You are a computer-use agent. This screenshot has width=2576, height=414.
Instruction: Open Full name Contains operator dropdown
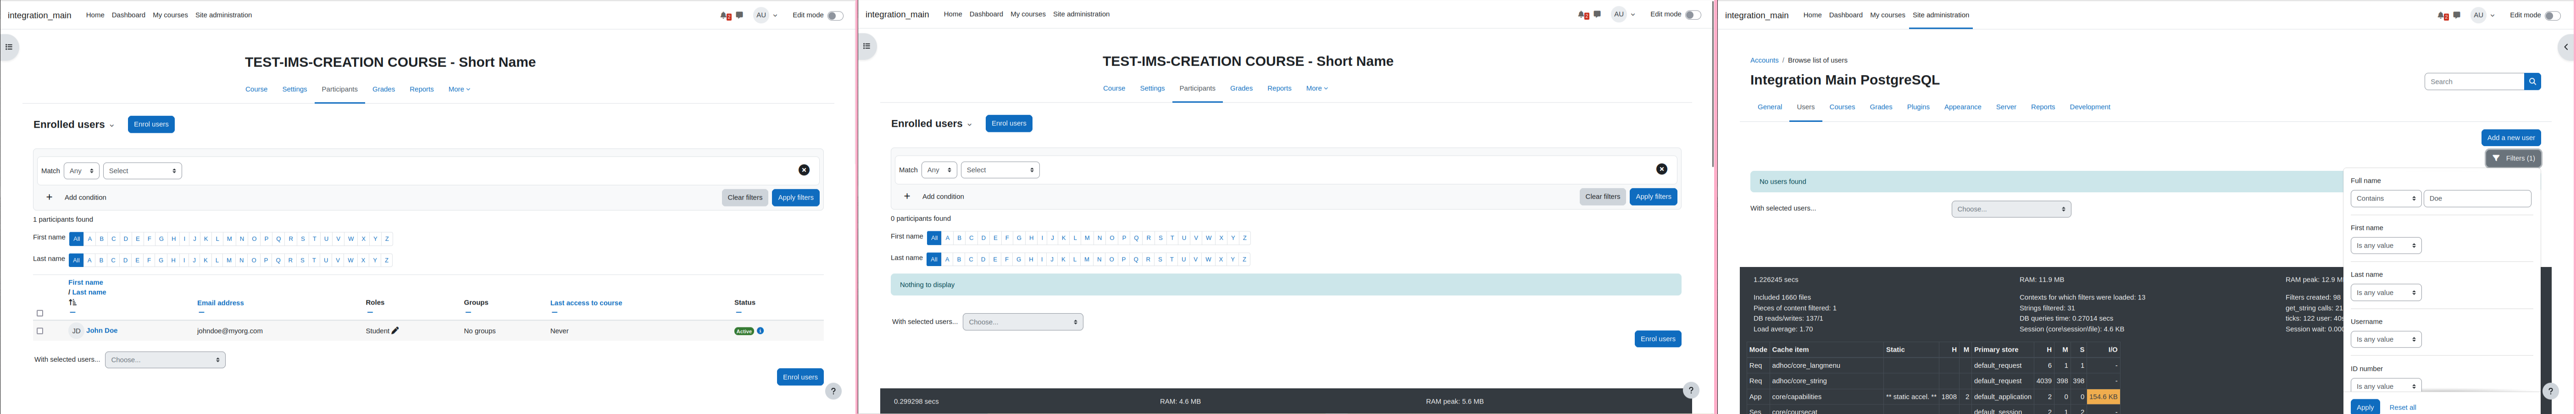pos(2385,198)
